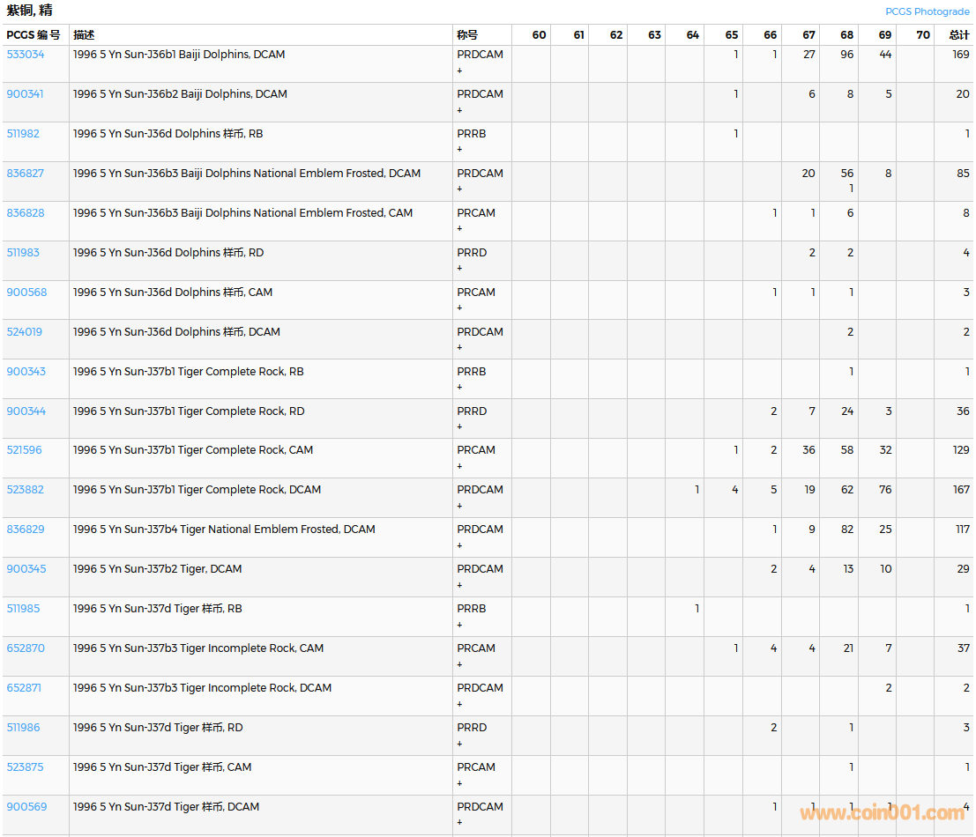Click PCGS number 511985 link

click(24, 609)
